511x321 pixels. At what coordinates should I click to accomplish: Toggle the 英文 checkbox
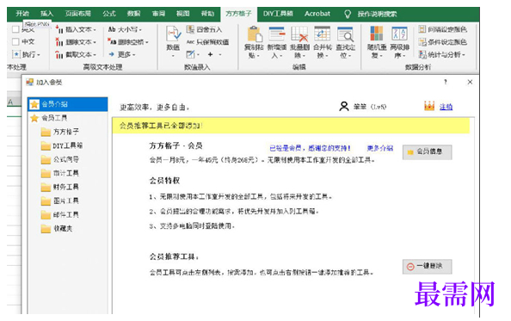coord(15,29)
